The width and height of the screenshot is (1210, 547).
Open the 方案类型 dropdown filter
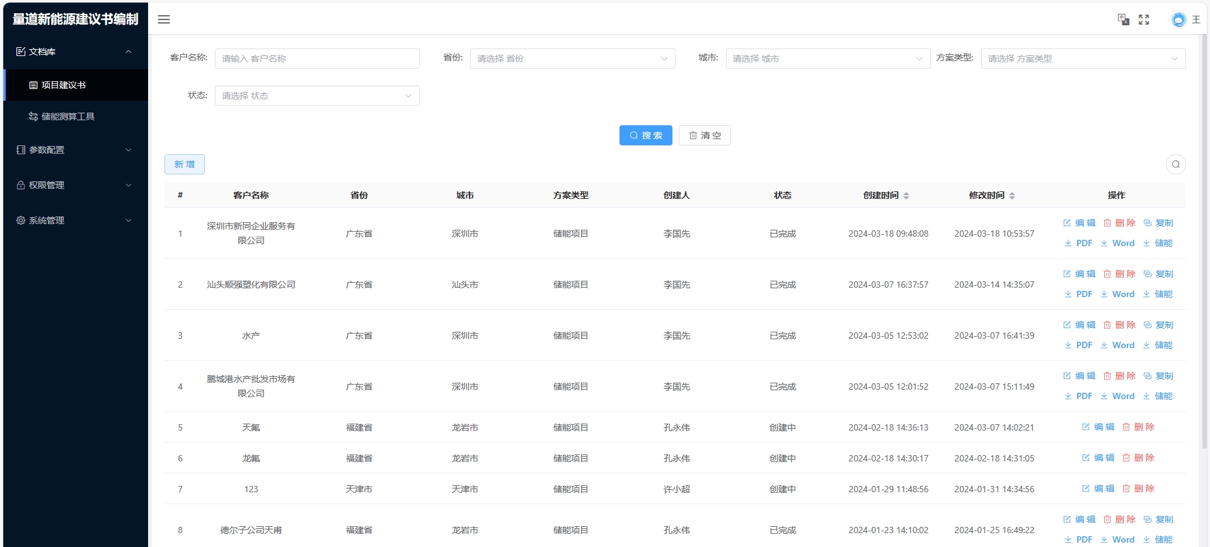point(1083,59)
